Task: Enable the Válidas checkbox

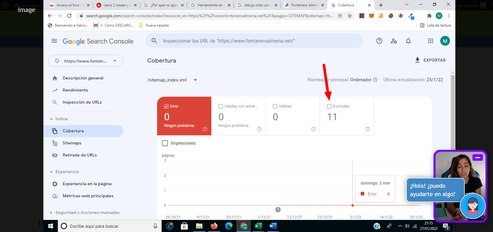Action: (275, 106)
